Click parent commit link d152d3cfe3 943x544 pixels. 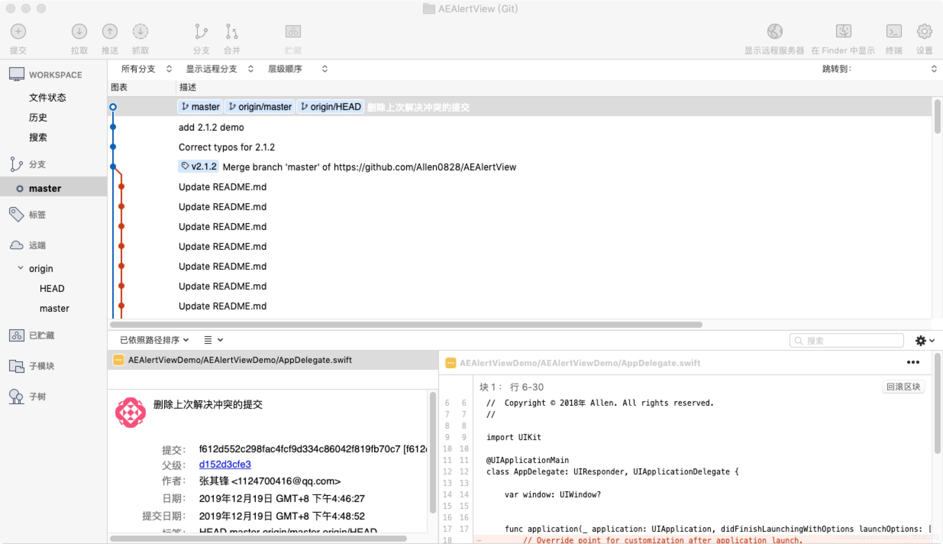click(225, 464)
